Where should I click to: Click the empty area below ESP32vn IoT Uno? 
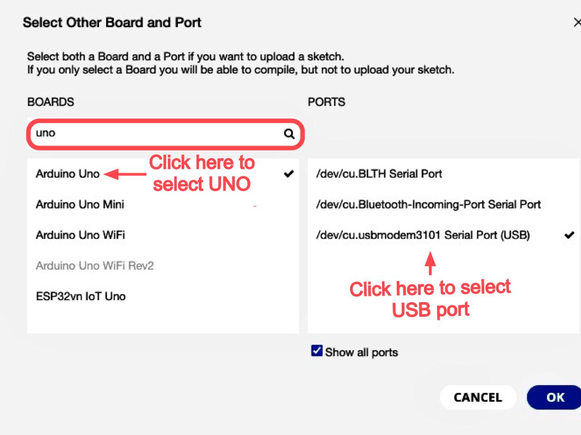click(x=163, y=322)
